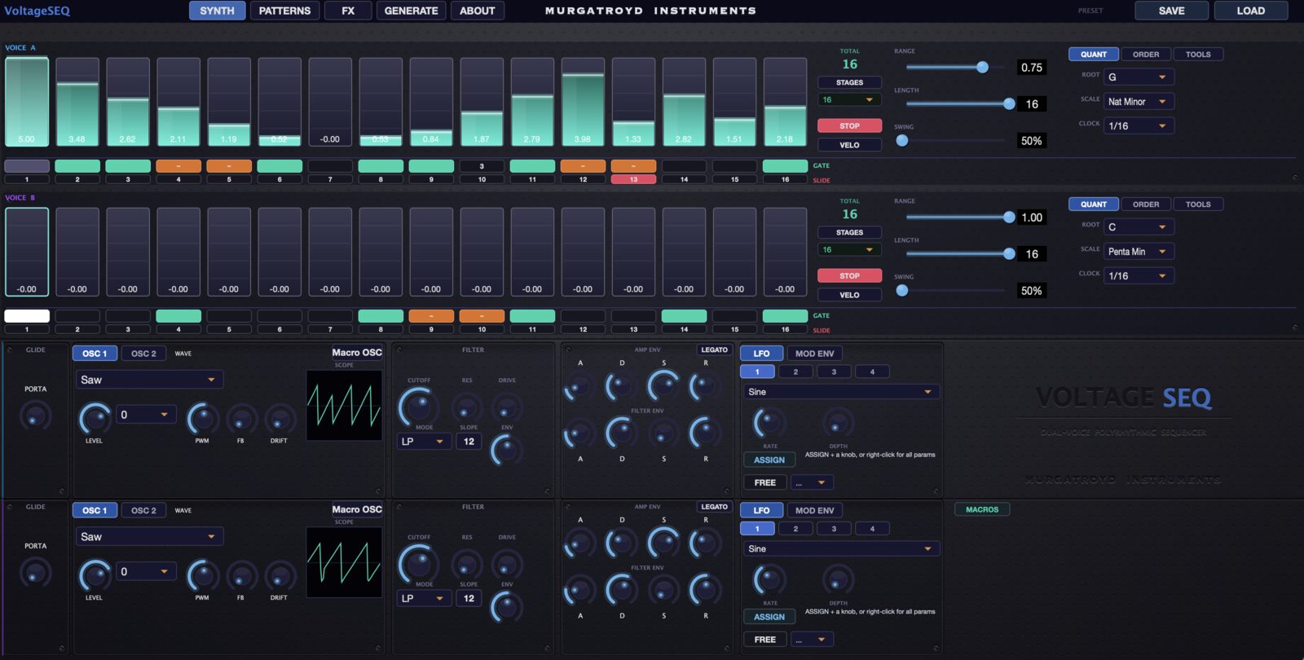Open Voice A stages count dropdown

pyautogui.click(x=849, y=99)
